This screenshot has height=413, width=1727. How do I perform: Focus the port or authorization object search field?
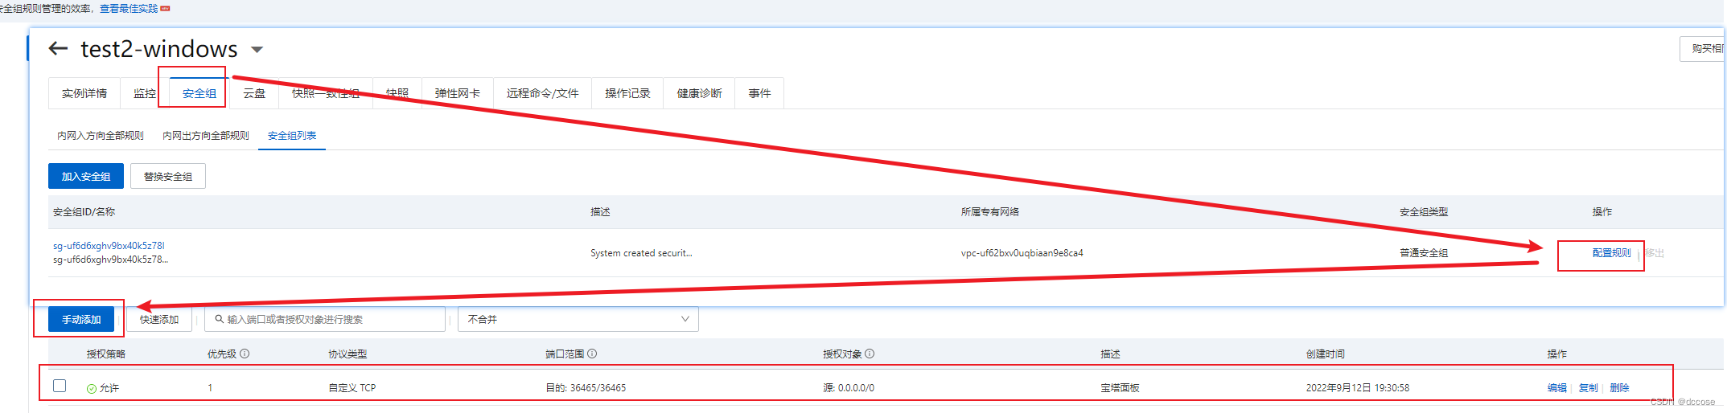coord(325,319)
